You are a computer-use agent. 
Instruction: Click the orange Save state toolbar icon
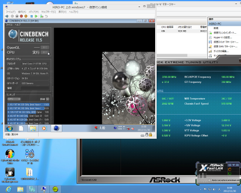[x=26, y=16]
